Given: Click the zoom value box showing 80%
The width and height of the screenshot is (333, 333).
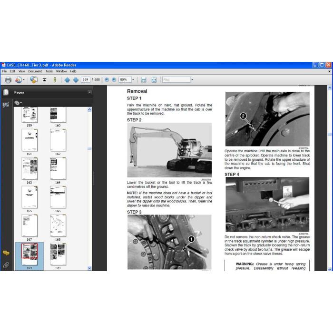Looking at the screenshot, I should [x=125, y=79].
